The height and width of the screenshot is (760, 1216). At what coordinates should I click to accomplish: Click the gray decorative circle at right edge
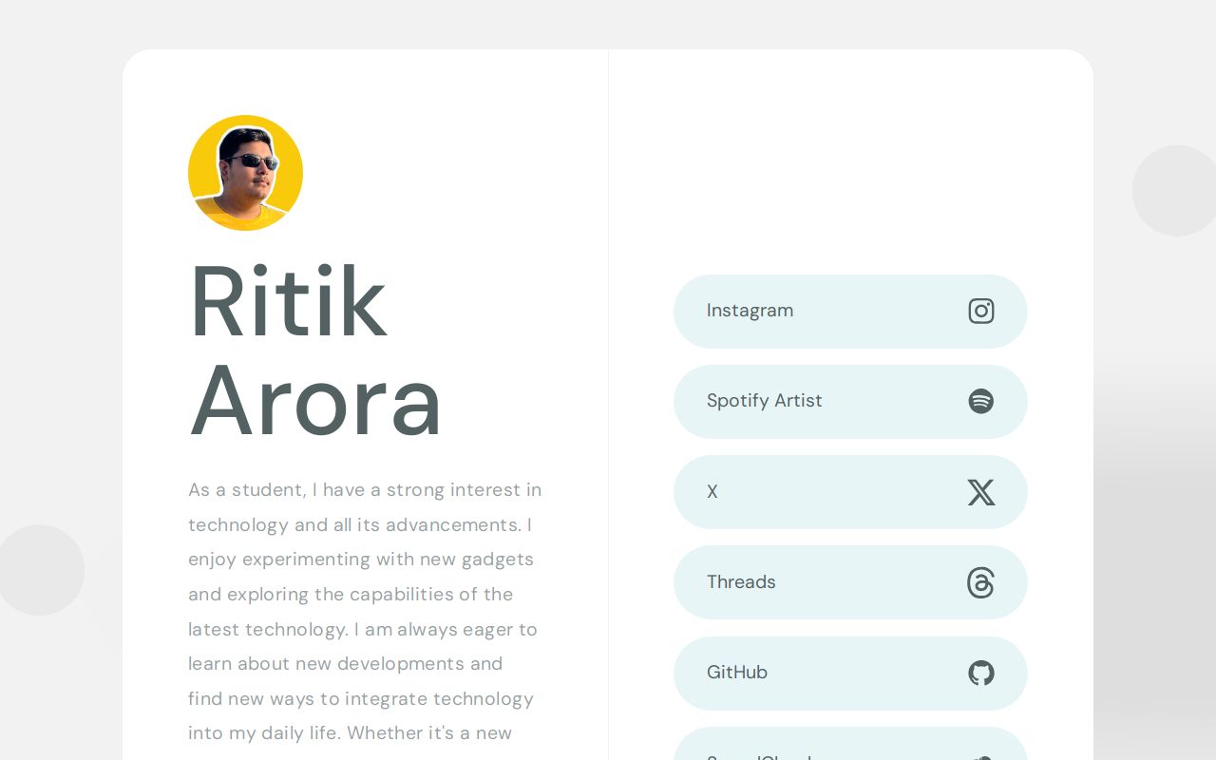1176,190
